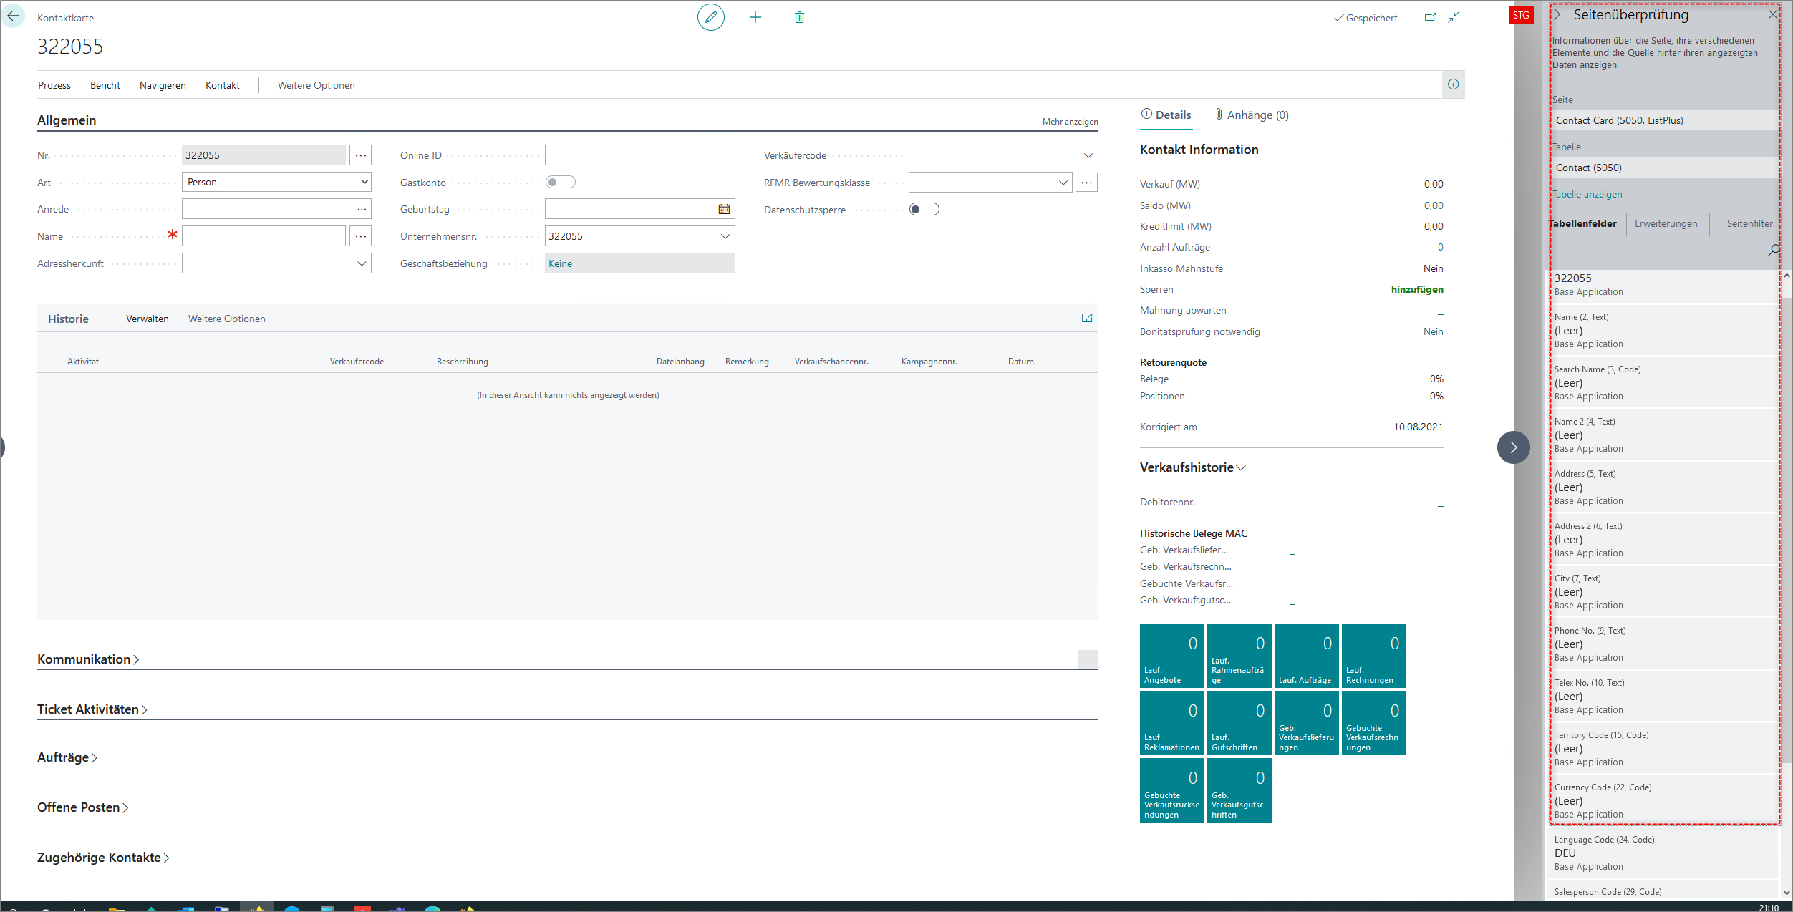1793x912 pixels.
Task: Open the Geburtstag calendar picker
Action: pos(724,209)
